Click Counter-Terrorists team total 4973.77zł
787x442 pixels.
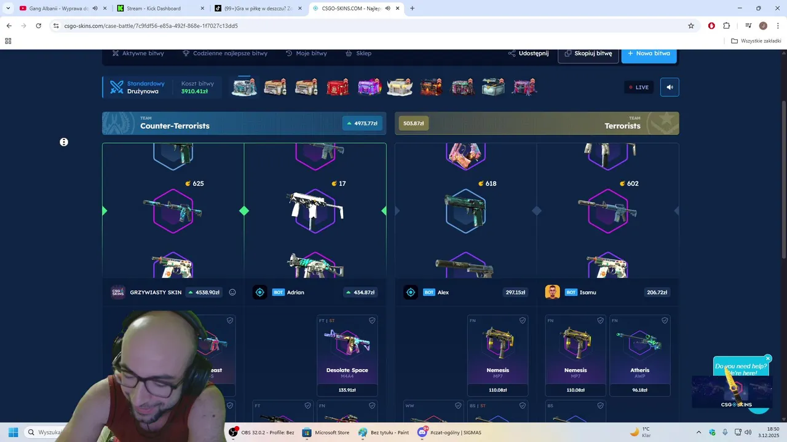point(362,123)
